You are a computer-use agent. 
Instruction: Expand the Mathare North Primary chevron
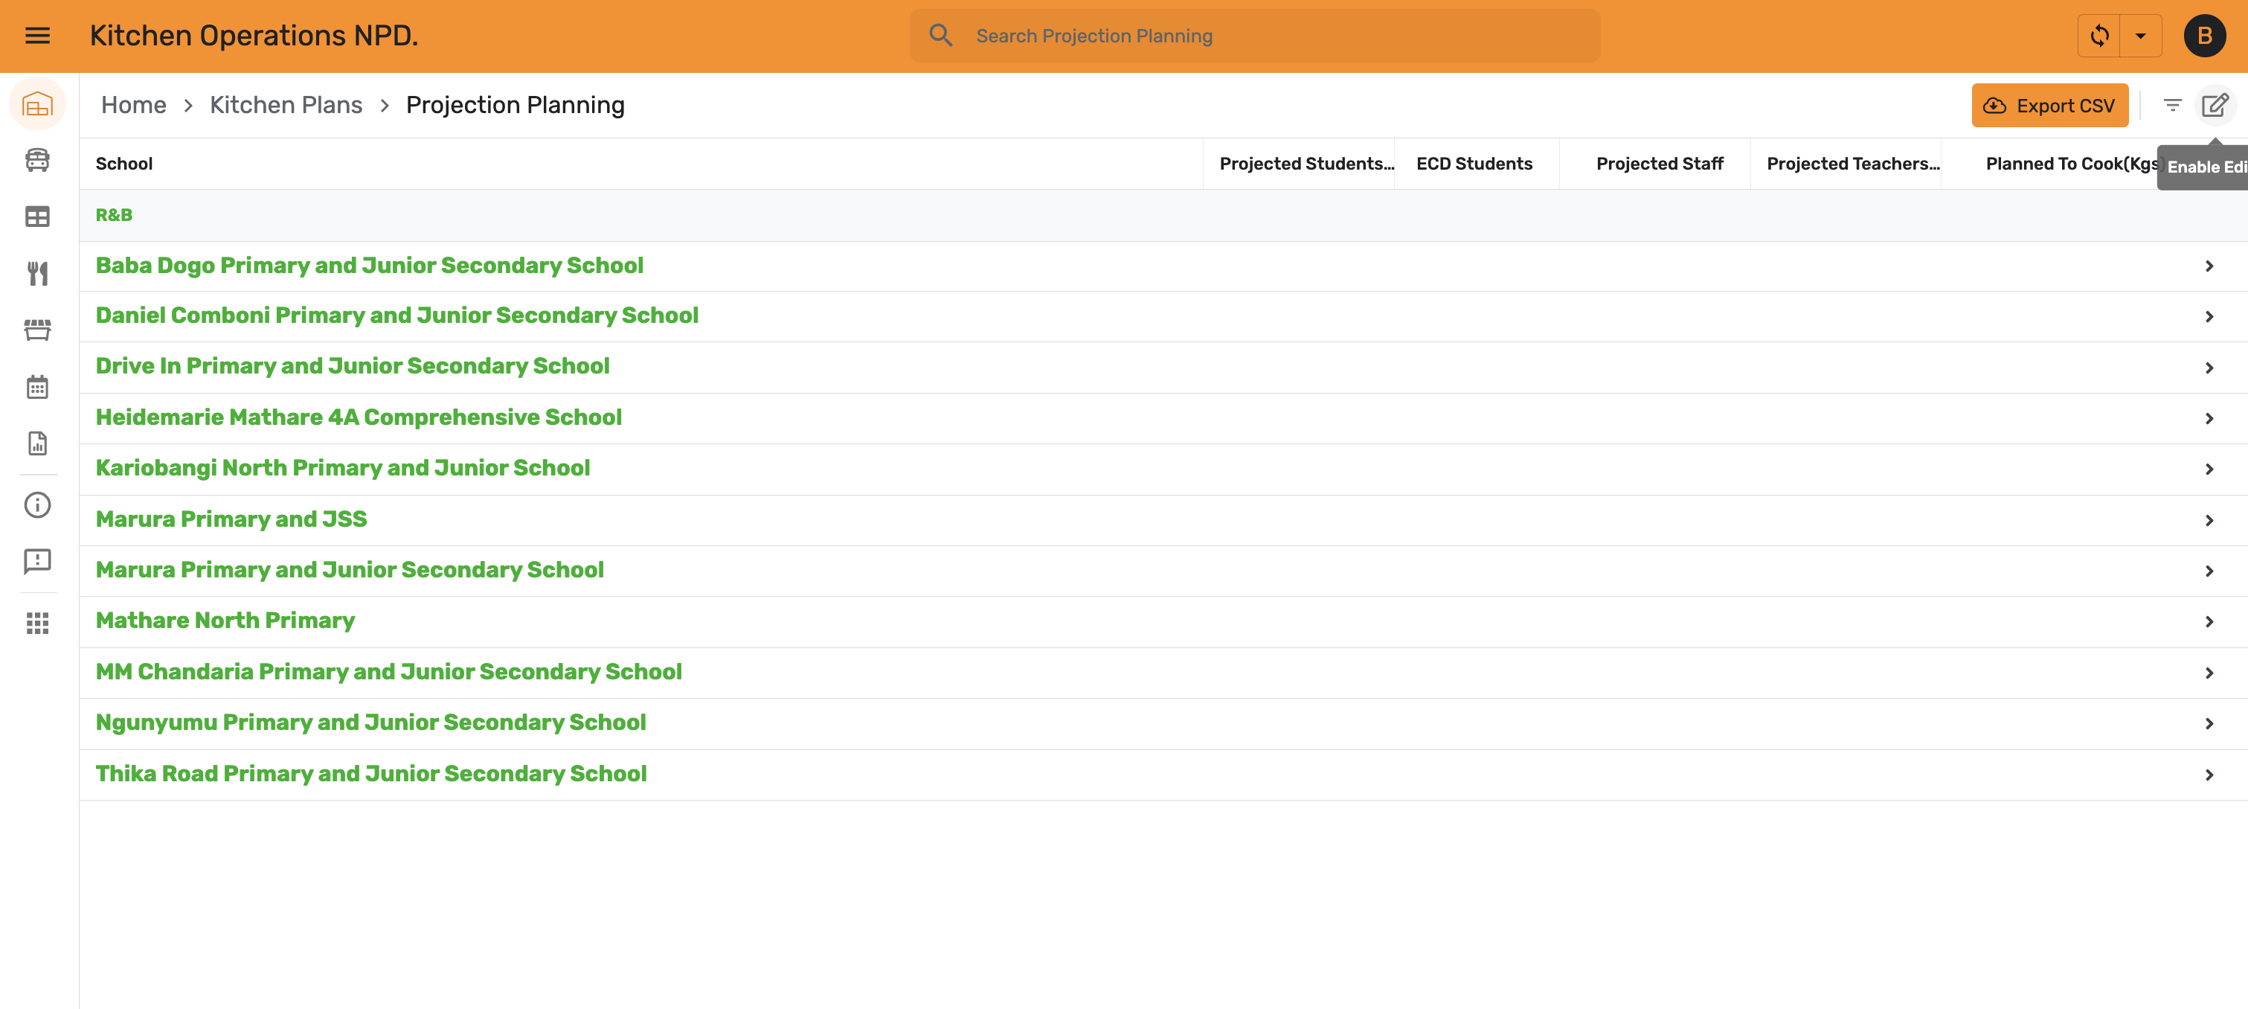2209,622
